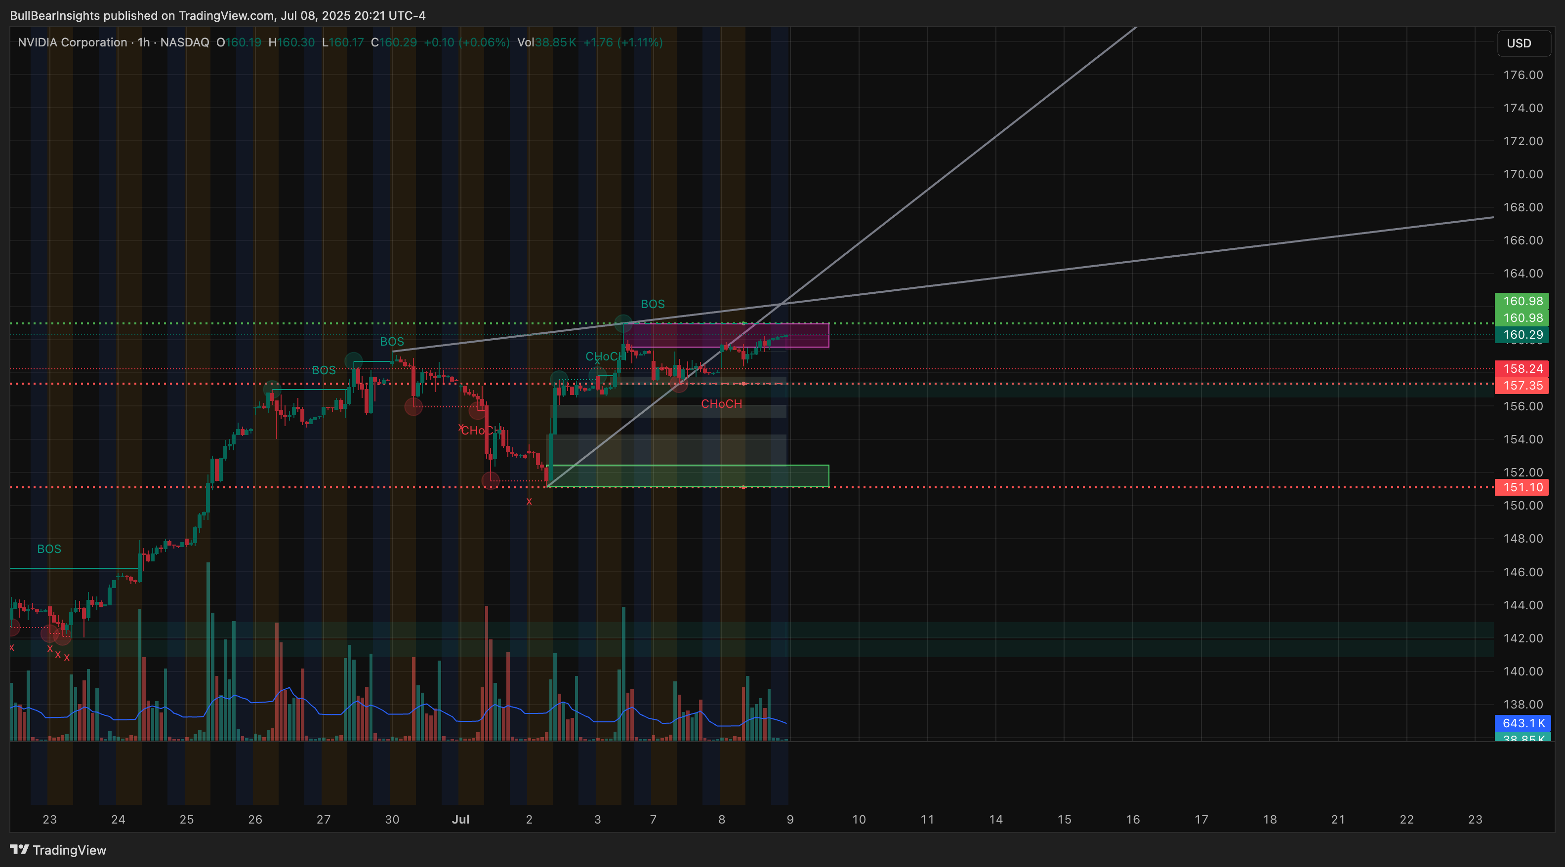Click the 164.00 price axis label

click(1523, 273)
